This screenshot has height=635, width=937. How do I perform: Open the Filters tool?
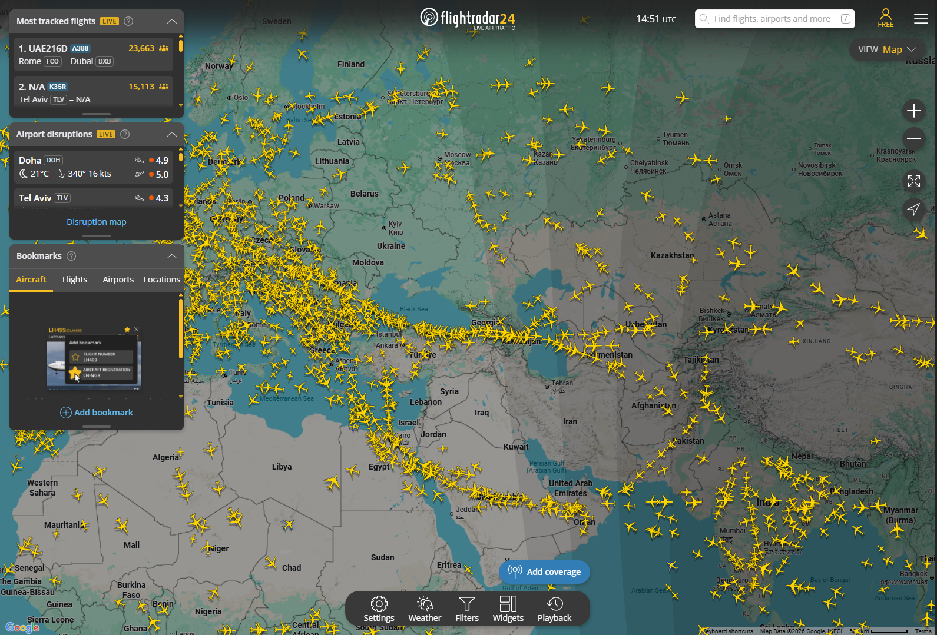click(x=467, y=609)
